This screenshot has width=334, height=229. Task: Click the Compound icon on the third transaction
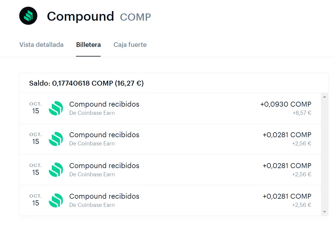pyautogui.click(x=56, y=170)
